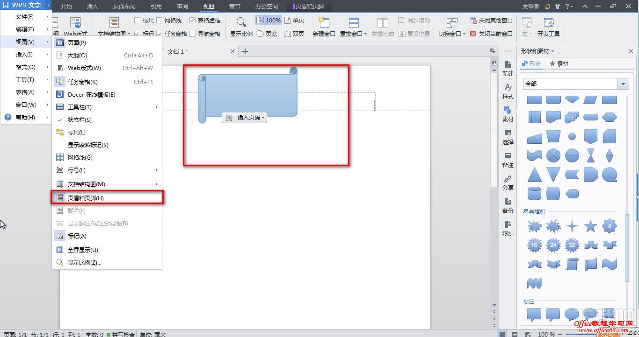Select the 5-point star shape

pos(591,226)
